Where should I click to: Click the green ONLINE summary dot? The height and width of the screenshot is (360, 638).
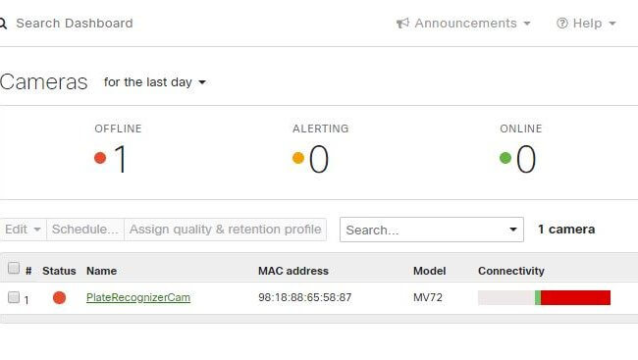point(505,157)
